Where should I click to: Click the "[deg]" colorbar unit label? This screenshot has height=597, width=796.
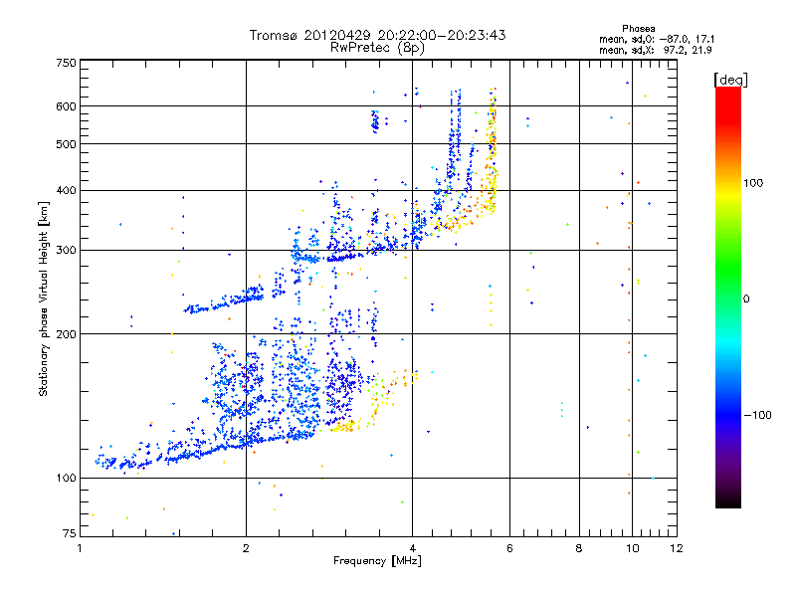730,80
